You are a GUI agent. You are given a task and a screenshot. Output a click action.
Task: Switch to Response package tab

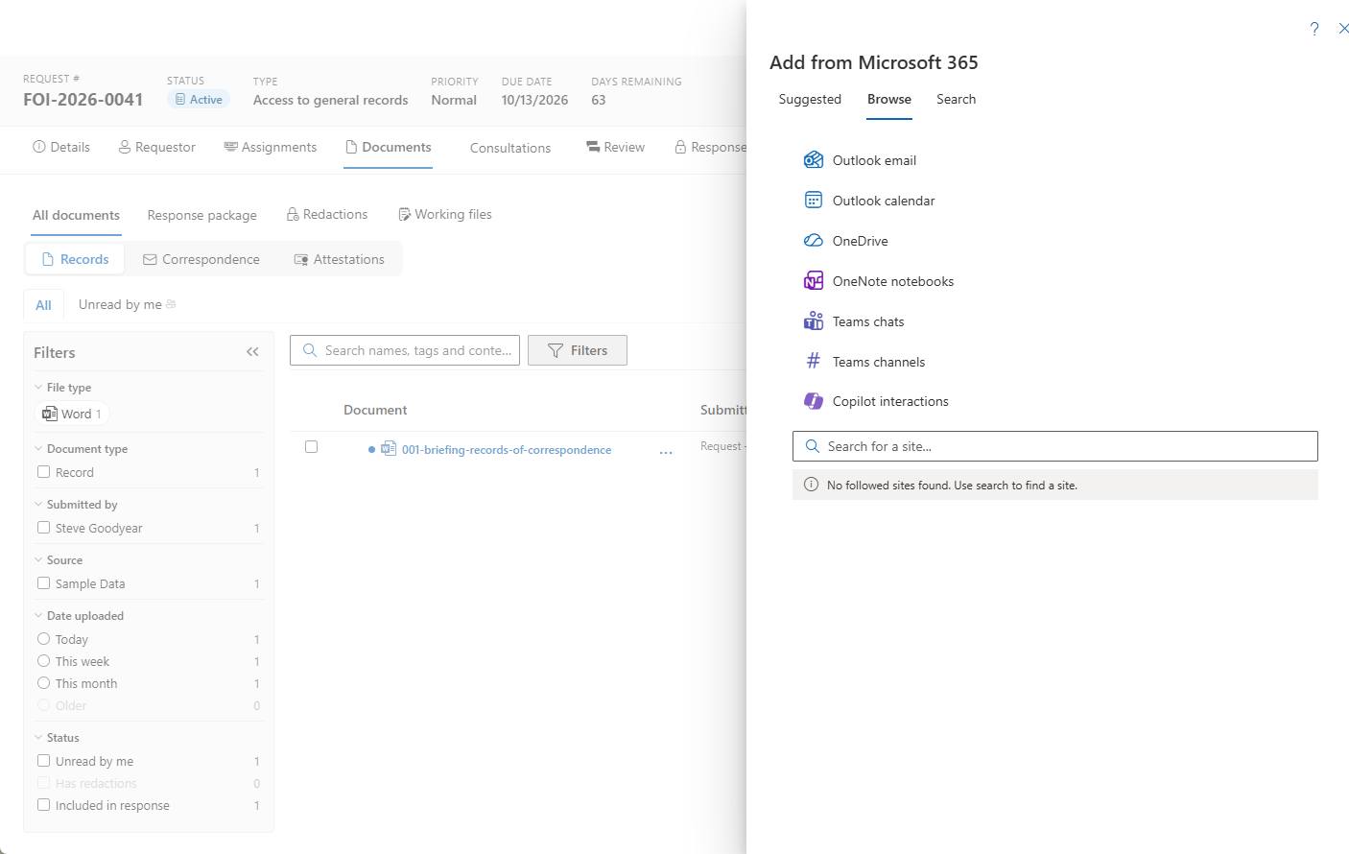tap(201, 215)
